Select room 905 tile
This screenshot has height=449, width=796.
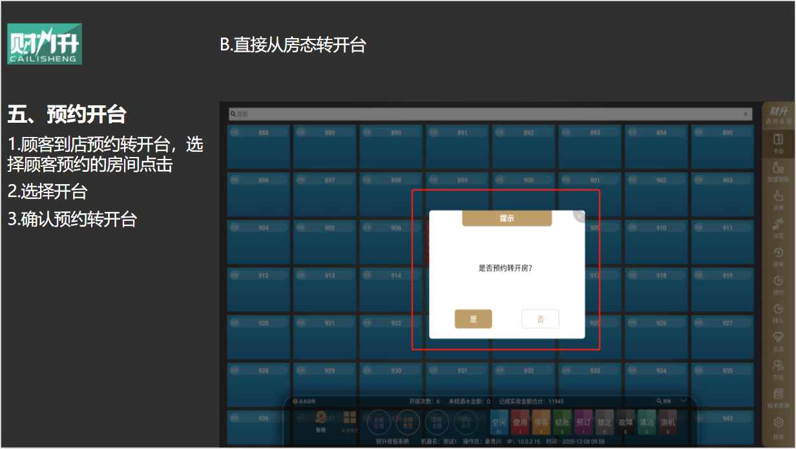[325, 242]
